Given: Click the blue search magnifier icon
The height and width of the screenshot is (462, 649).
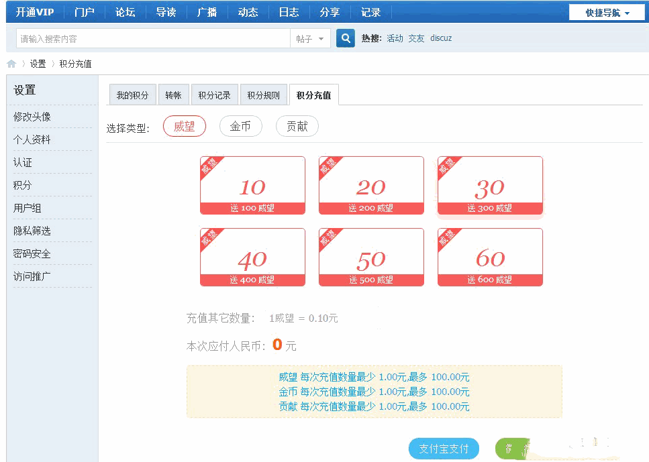Looking at the screenshot, I should [x=345, y=39].
